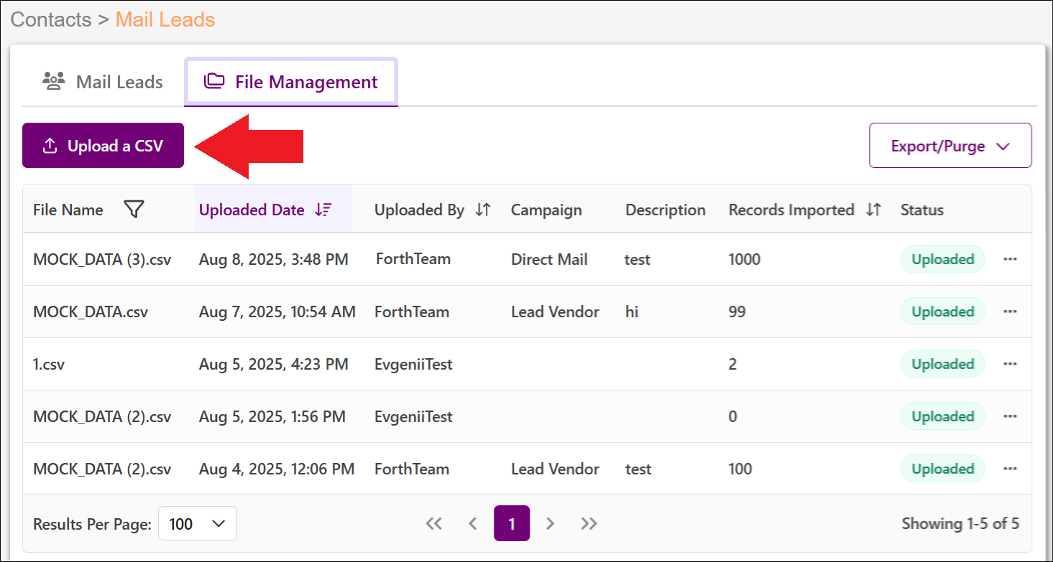This screenshot has height=562, width=1053.
Task: Select page 1 in pagination
Action: (512, 524)
